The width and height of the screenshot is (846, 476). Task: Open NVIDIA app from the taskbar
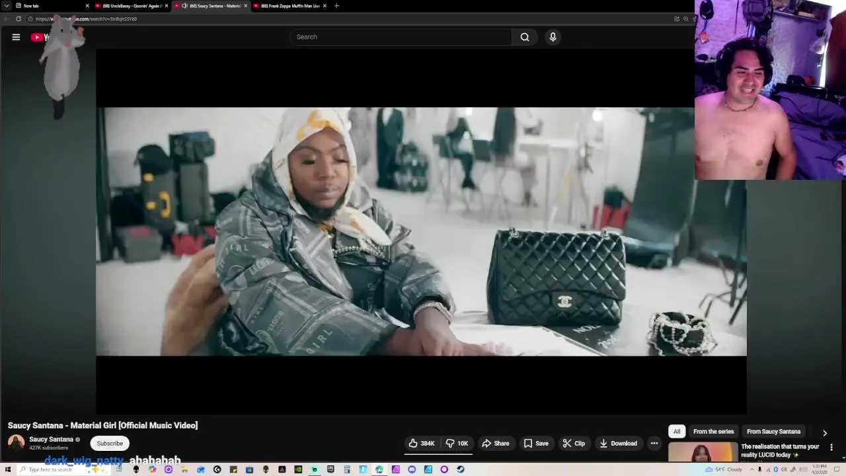point(298,469)
